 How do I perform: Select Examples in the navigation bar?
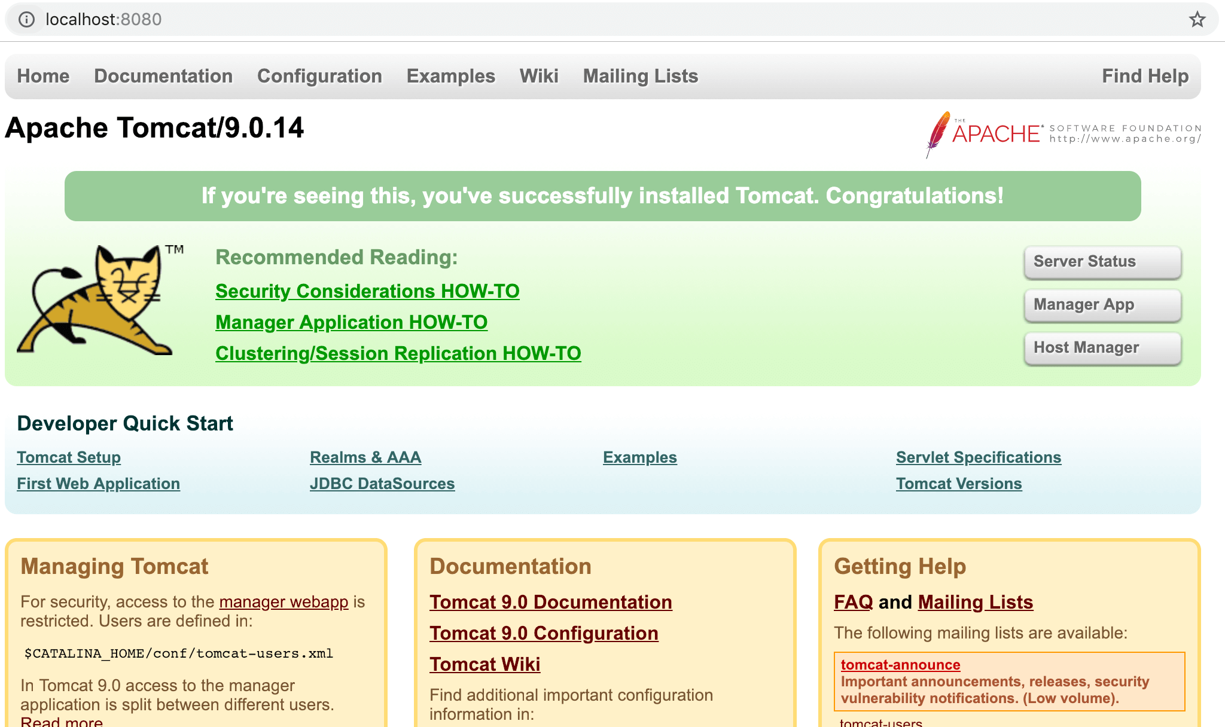click(450, 76)
